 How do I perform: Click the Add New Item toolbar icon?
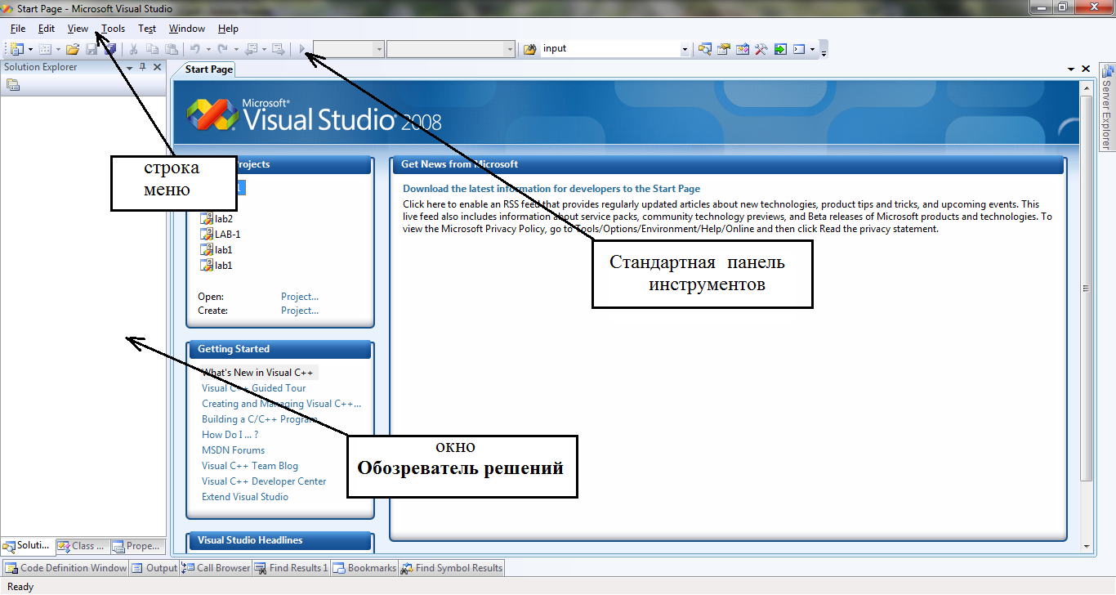45,49
